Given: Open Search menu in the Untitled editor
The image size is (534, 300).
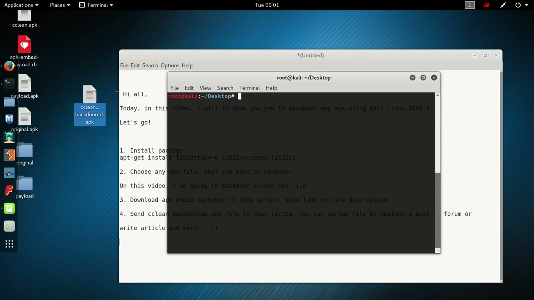Looking at the screenshot, I should click(x=150, y=65).
